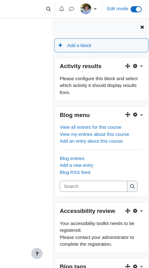The image size is (149, 268).
Task: Click the move icon for Accessibility review block
Action: (128, 211)
